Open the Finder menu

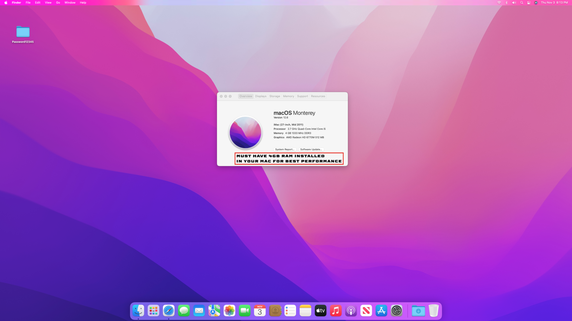click(16, 2)
